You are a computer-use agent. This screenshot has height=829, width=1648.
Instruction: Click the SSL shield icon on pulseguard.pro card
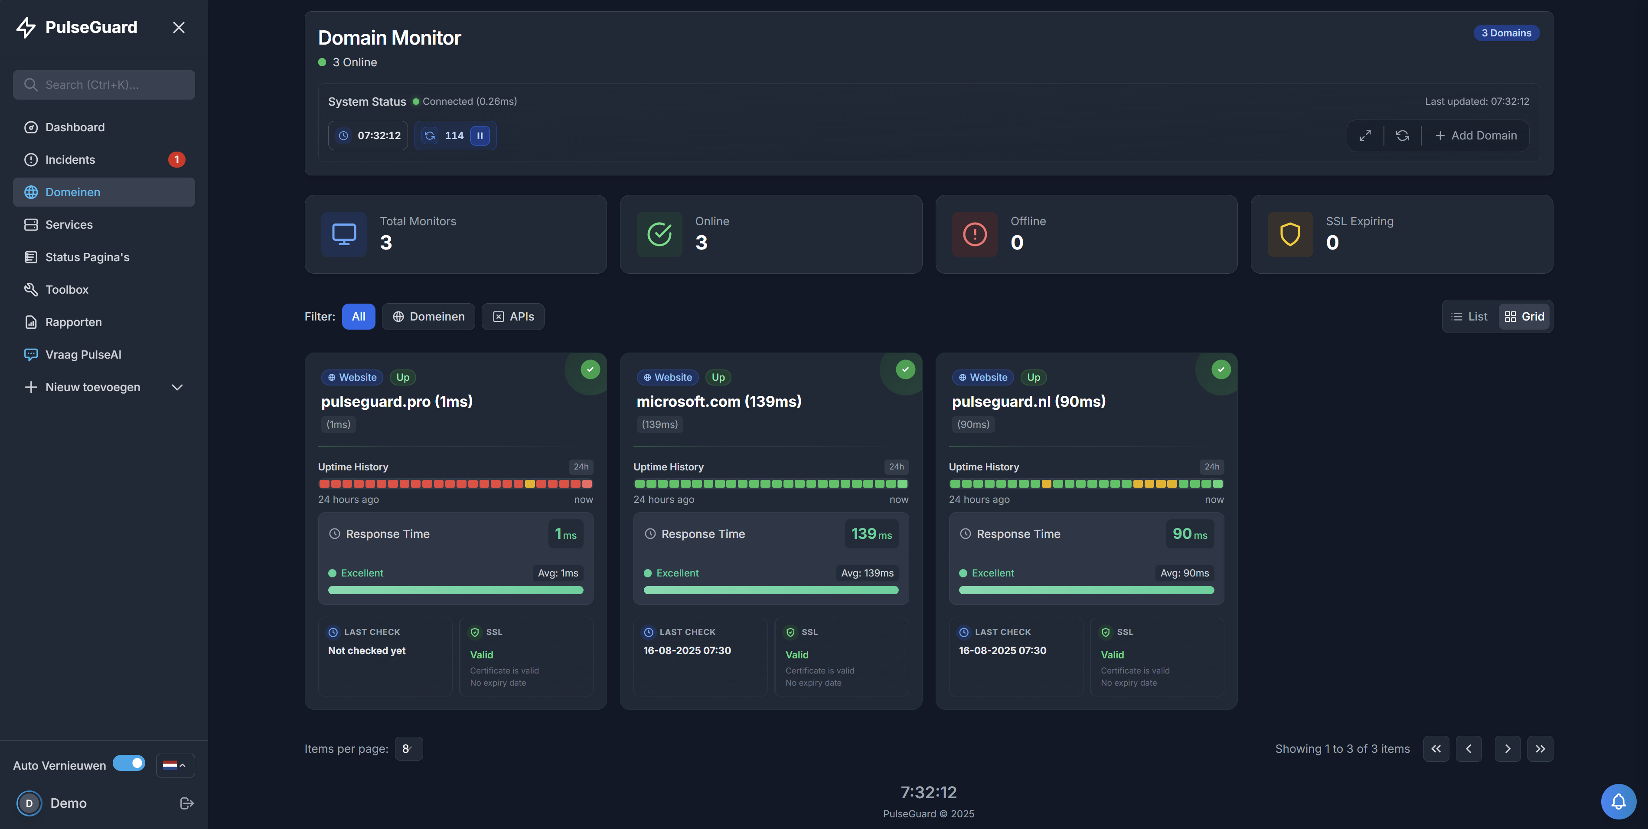tap(475, 632)
